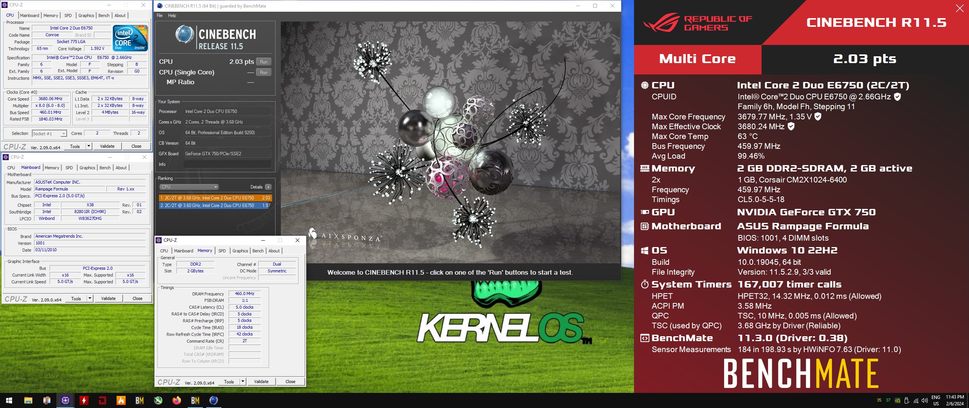Click the Details arrow button in the Ranking panel

click(x=268, y=187)
